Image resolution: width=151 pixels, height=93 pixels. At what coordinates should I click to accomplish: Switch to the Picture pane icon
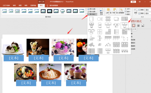(x=143, y=26)
